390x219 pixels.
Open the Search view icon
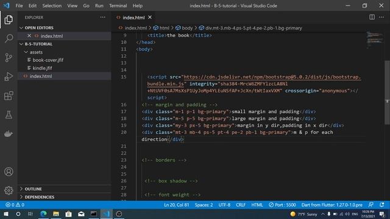(x=9, y=38)
